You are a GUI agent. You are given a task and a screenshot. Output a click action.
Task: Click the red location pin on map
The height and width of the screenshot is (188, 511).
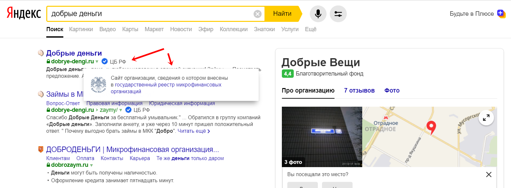(431, 127)
